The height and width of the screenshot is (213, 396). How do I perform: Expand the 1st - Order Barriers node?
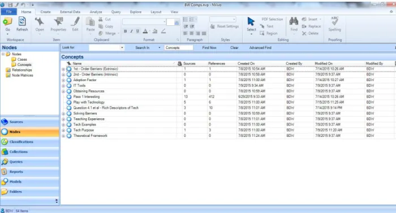coord(63,69)
